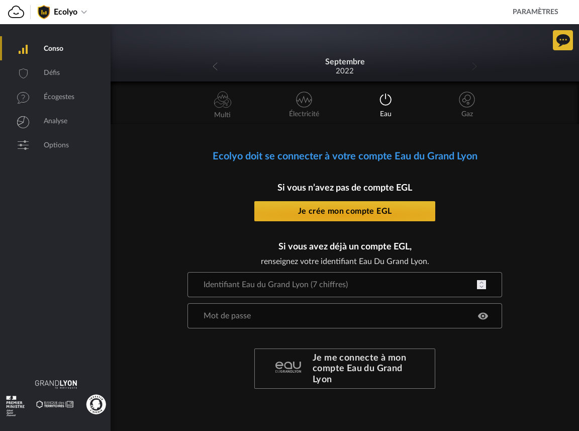Open the Cozy cloud home icon
Screen dimensions: 579x431
[x=16, y=12]
